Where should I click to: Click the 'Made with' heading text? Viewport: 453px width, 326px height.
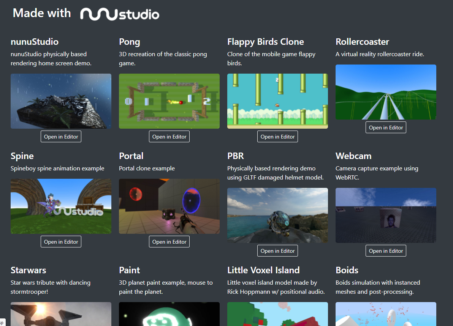click(42, 13)
